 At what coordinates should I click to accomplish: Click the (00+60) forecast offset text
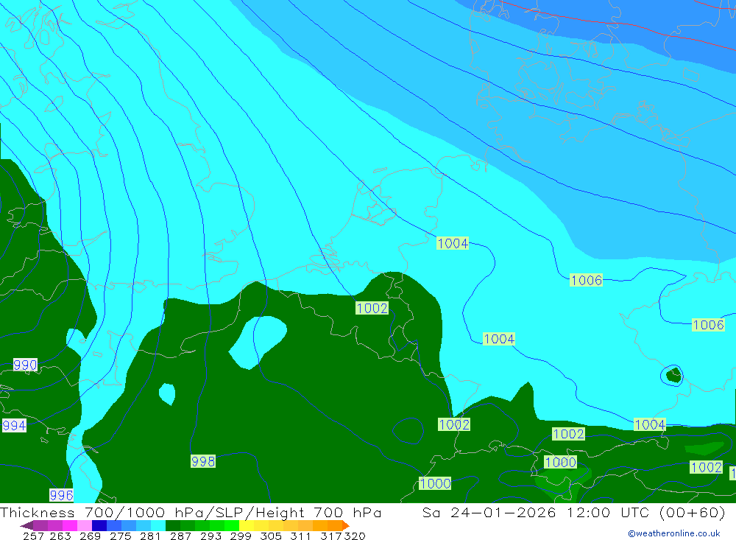coord(693,513)
